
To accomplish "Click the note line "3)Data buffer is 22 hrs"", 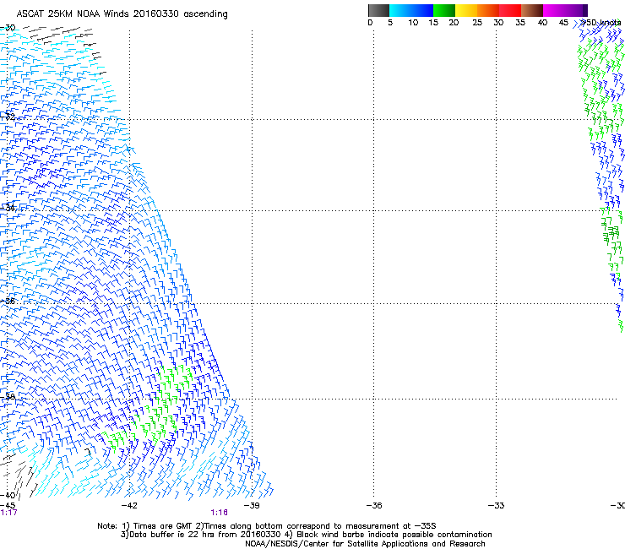I will [x=306, y=535].
